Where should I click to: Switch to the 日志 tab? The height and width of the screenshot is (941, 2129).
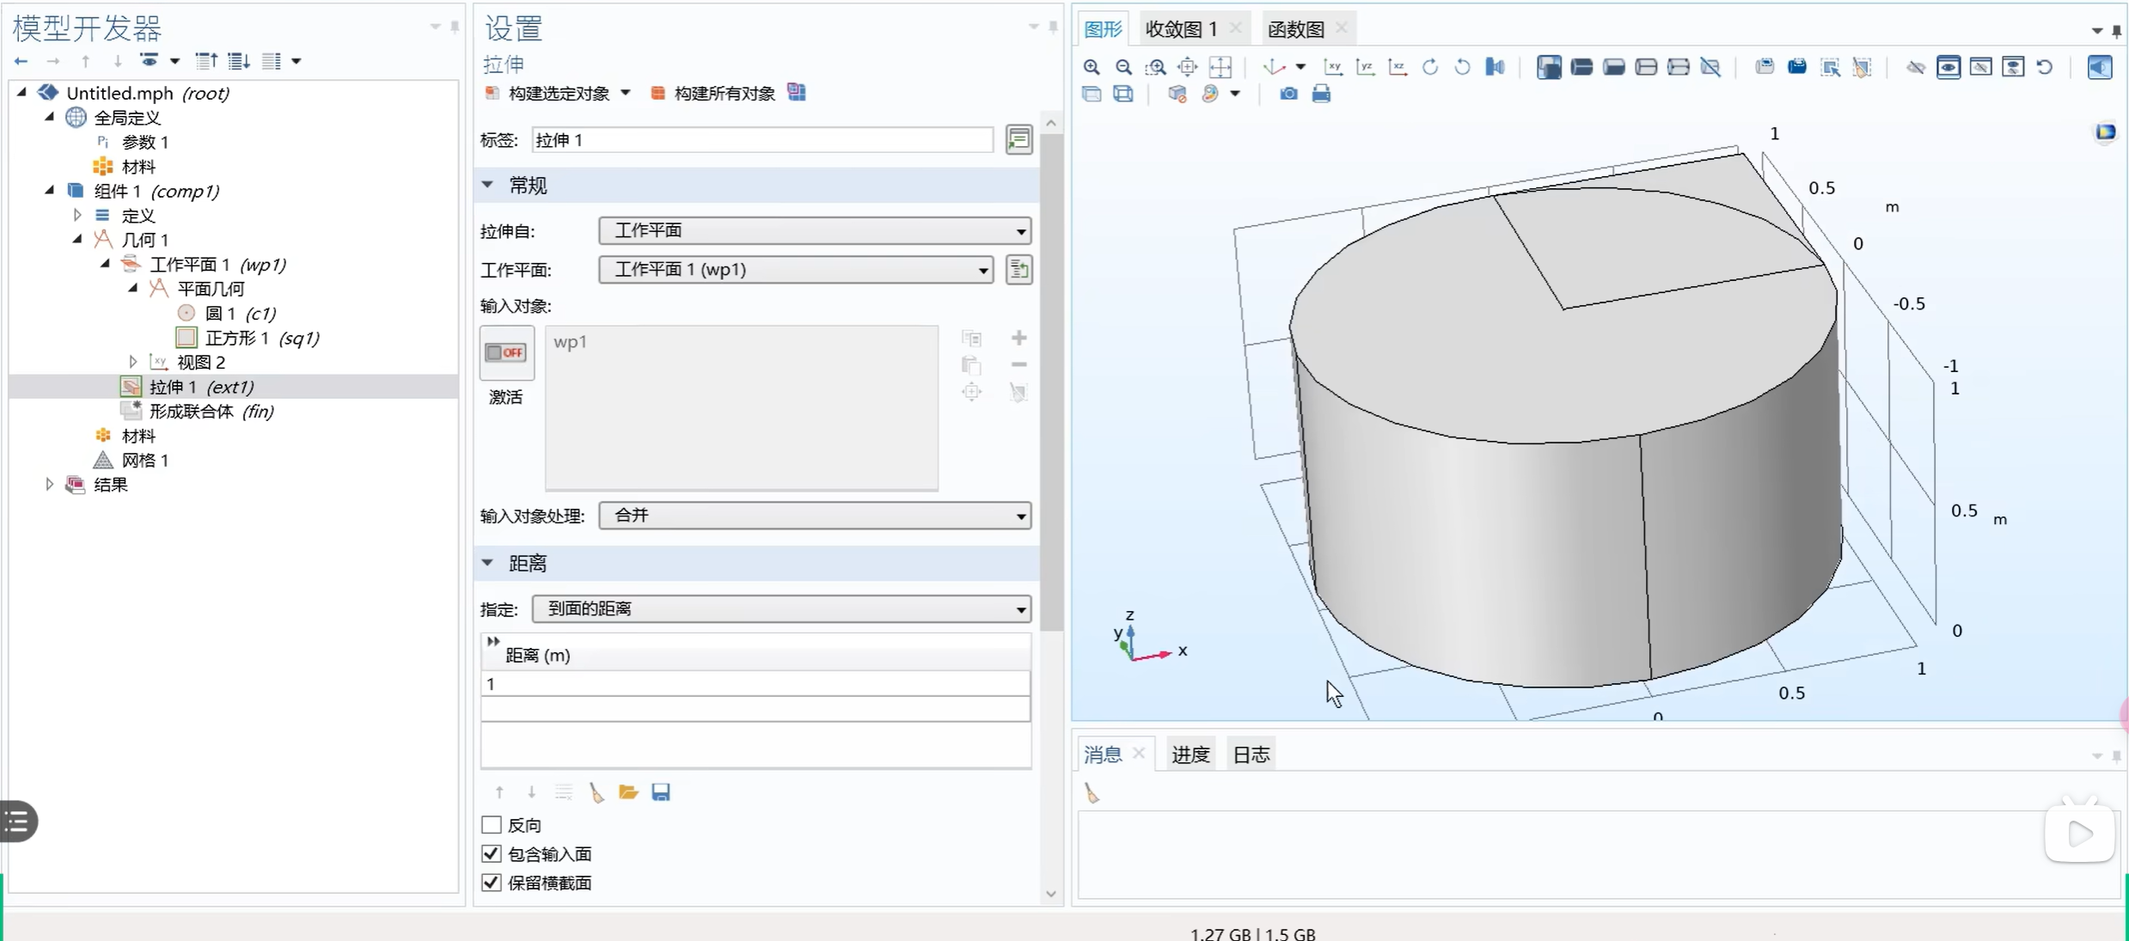pyautogui.click(x=1251, y=755)
